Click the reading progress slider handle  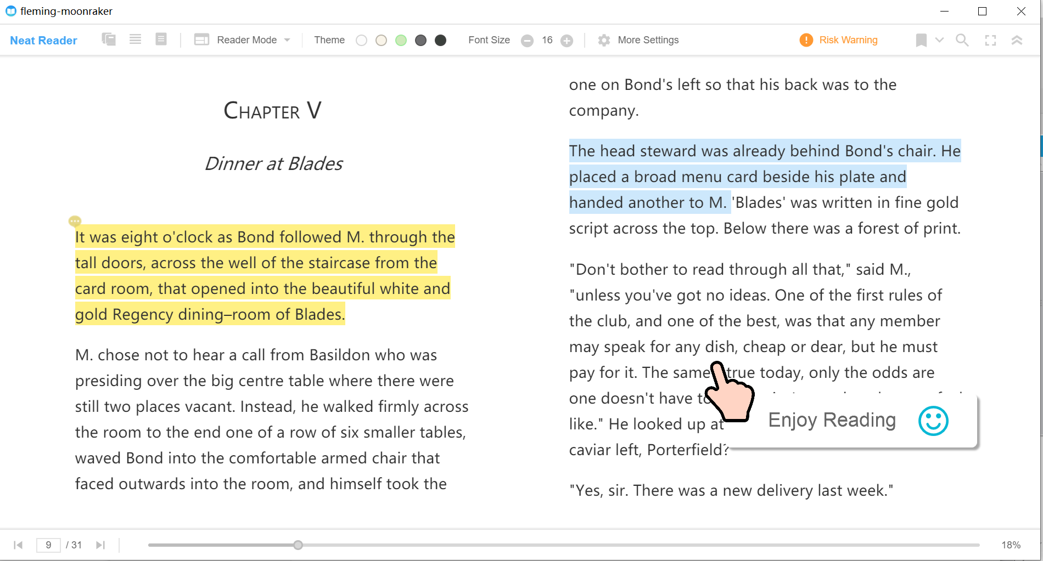click(x=298, y=545)
